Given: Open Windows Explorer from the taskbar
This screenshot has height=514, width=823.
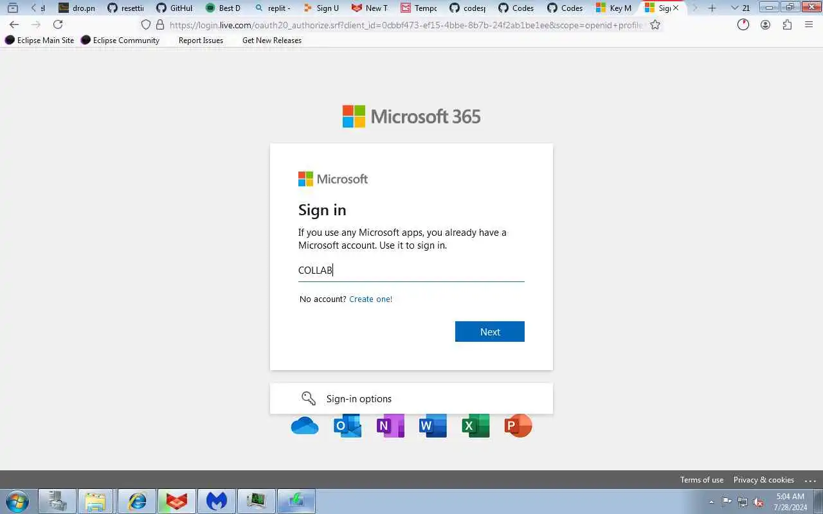Looking at the screenshot, I should 95,501.
